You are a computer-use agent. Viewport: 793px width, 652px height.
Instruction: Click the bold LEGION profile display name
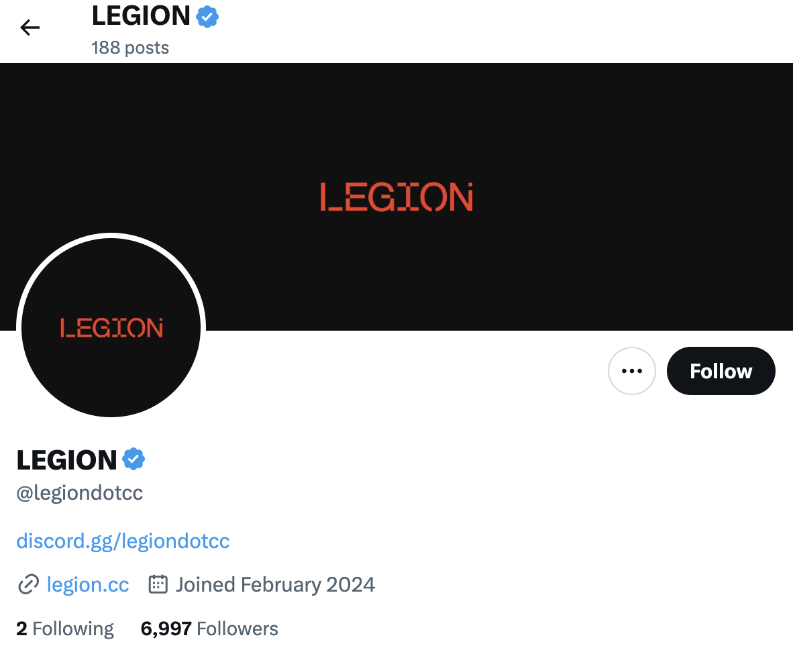pos(66,459)
